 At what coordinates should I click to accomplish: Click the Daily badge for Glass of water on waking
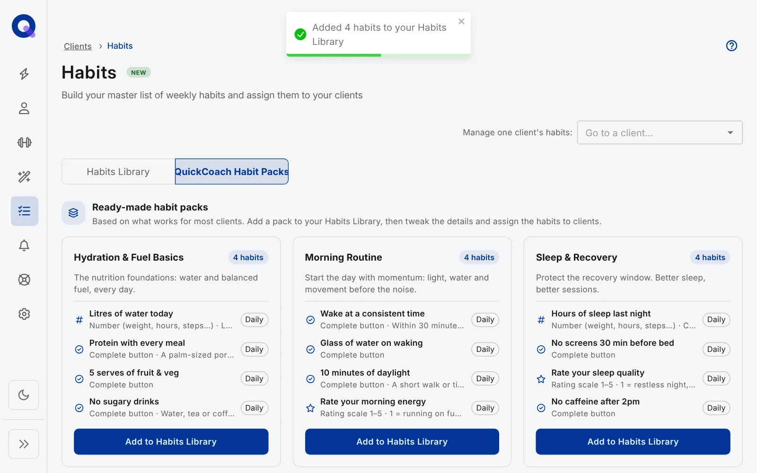pos(485,349)
